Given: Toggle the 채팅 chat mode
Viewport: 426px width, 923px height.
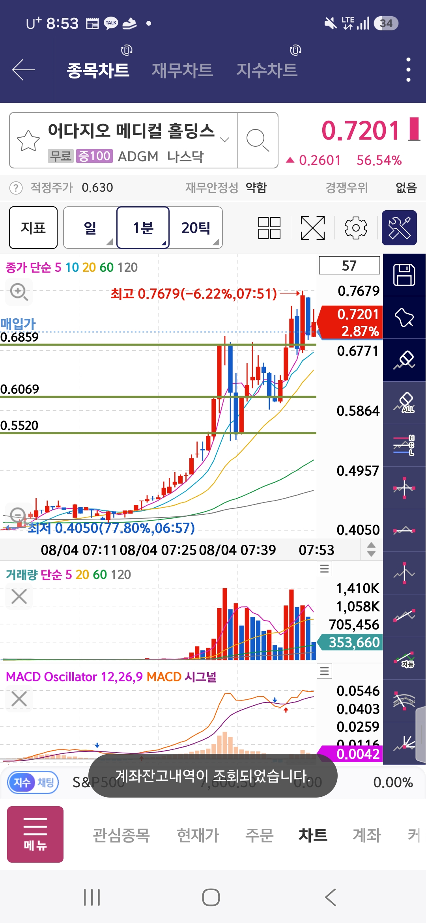Looking at the screenshot, I should click(46, 782).
